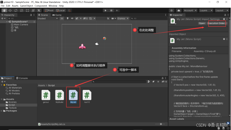The height and width of the screenshot is (130, 231).
Task: Open the Assets menu
Action: 15,6
